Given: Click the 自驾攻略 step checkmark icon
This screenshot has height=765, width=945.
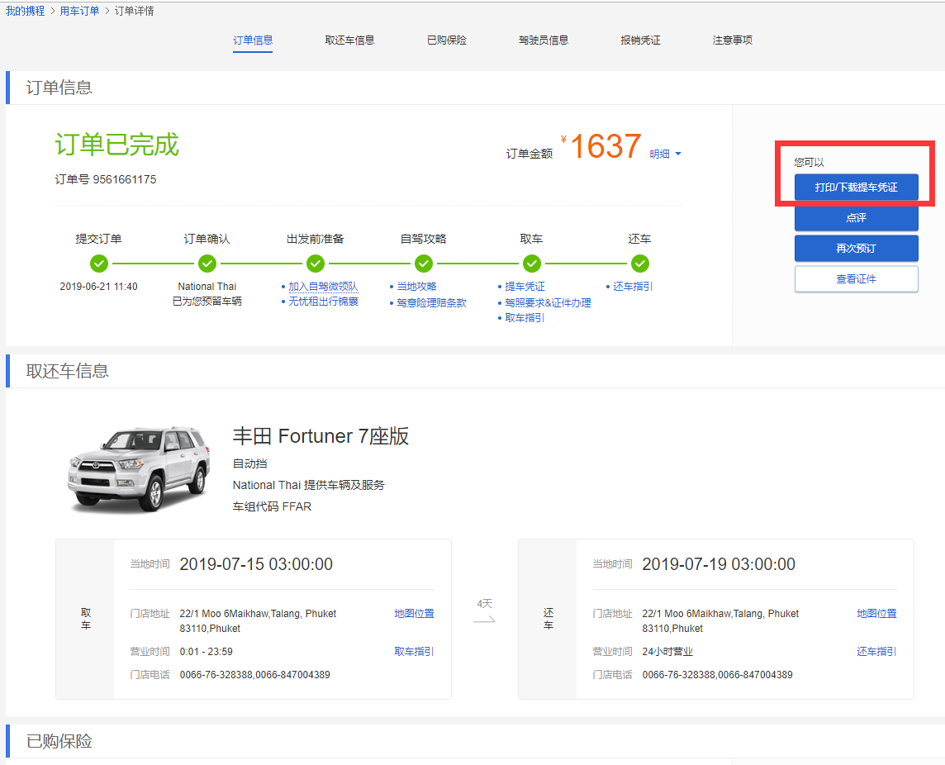Looking at the screenshot, I should point(424,264).
